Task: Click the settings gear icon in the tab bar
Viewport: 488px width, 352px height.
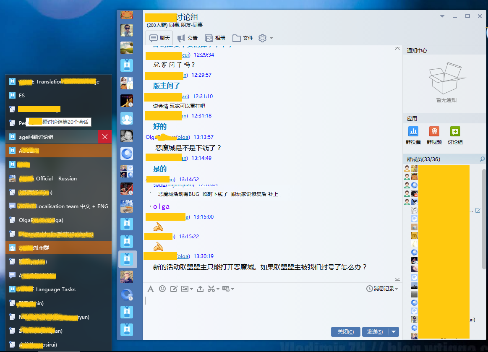Action: 263,38
